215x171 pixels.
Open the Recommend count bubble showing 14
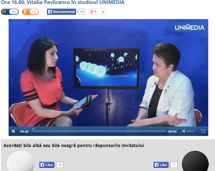click(x=81, y=12)
